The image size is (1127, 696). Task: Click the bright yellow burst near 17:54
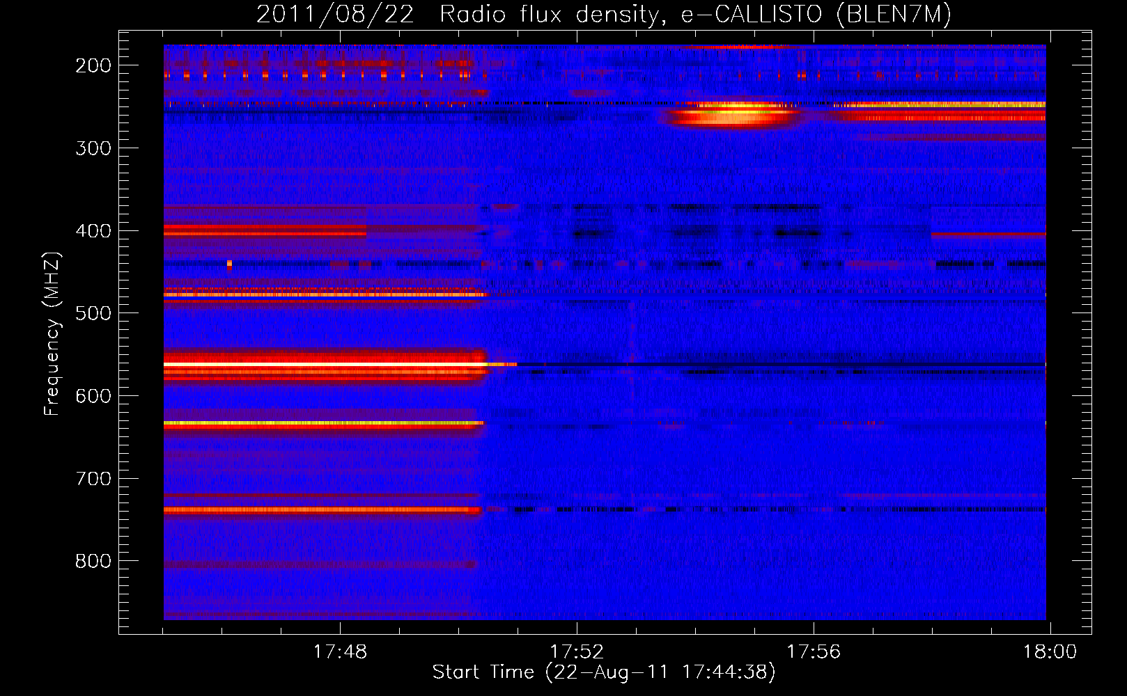pyautogui.click(x=733, y=114)
